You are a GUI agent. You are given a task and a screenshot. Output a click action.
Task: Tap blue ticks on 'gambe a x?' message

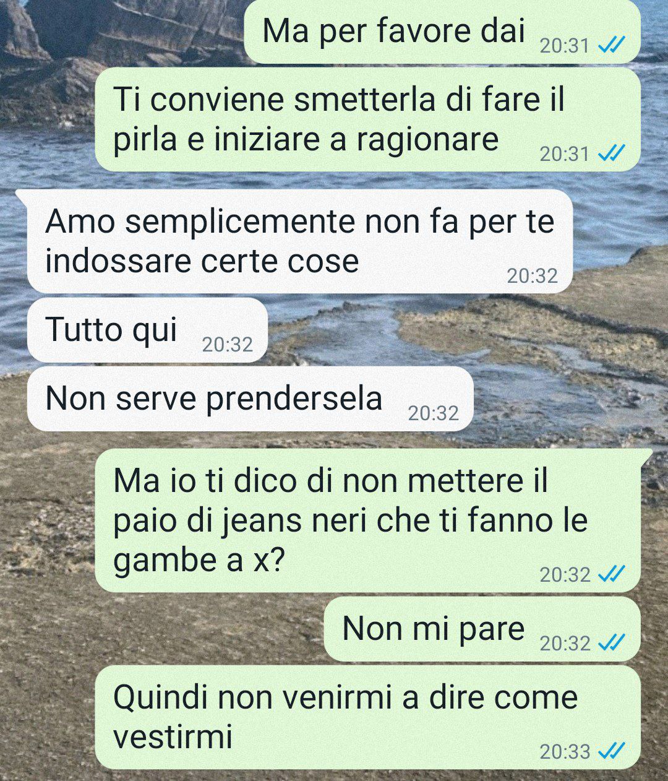pyautogui.click(x=612, y=574)
